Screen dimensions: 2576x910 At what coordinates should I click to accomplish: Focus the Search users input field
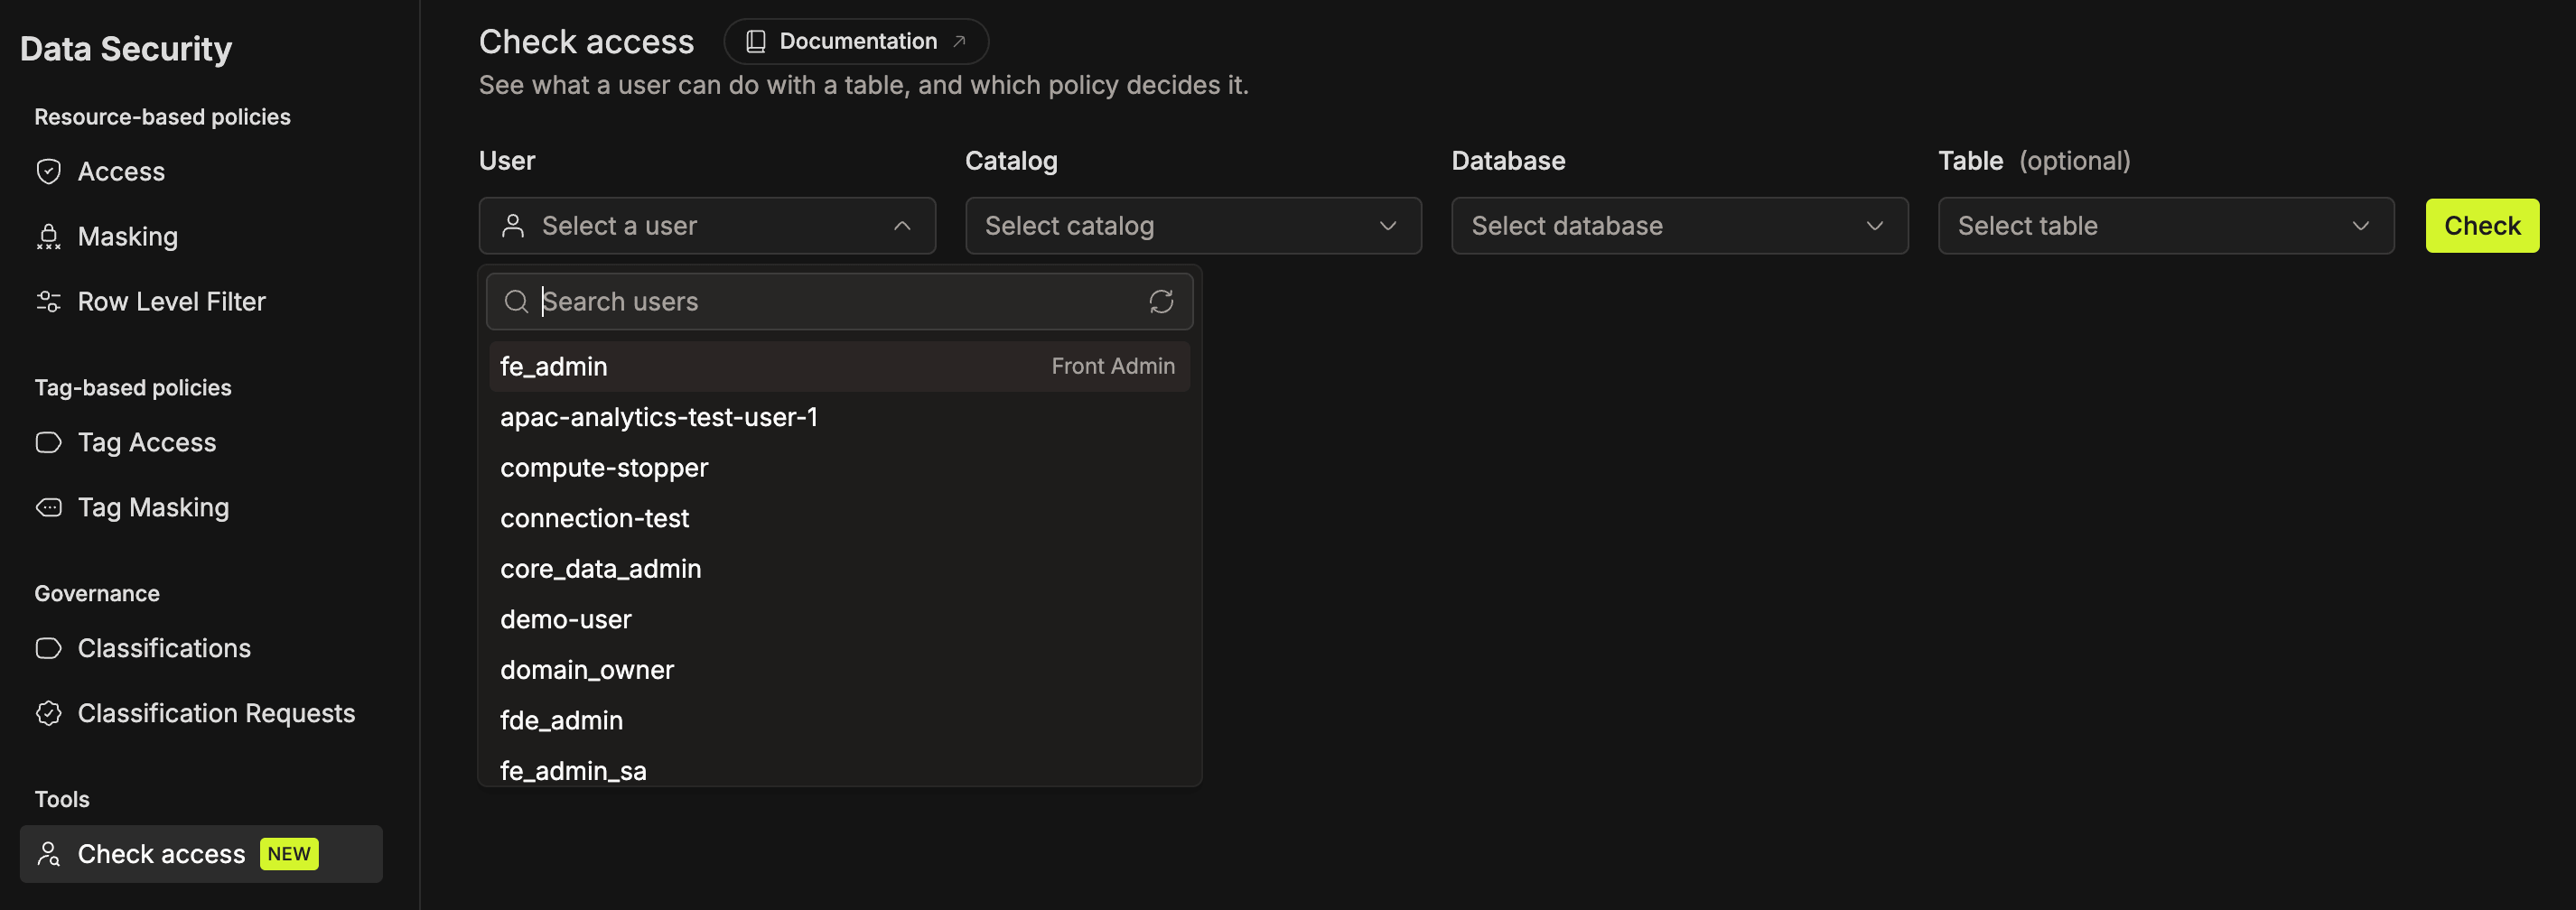pyautogui.click(x=840, y=302)
